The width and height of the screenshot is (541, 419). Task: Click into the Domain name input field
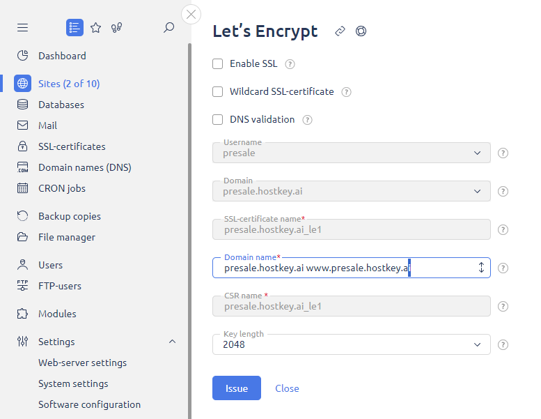click(x=341, y=268)
